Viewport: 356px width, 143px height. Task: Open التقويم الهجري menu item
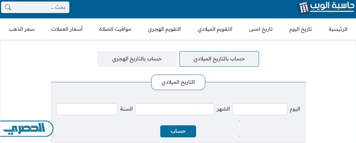(165, 29)
